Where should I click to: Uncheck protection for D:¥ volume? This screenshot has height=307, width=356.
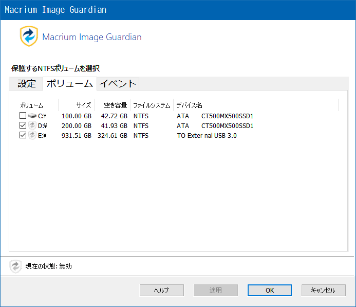click(x=23, y=125)
